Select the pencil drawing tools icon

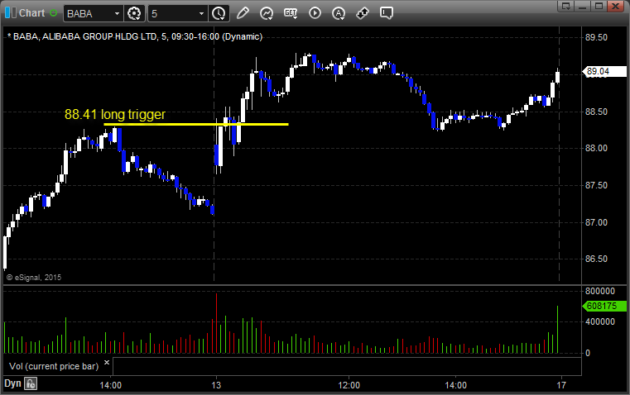pos(243,13)
